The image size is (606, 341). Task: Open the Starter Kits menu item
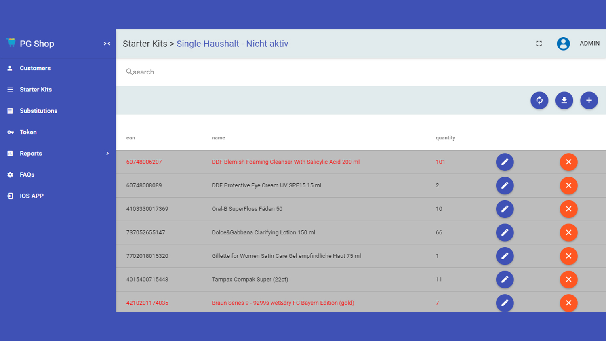click(58, 90)
